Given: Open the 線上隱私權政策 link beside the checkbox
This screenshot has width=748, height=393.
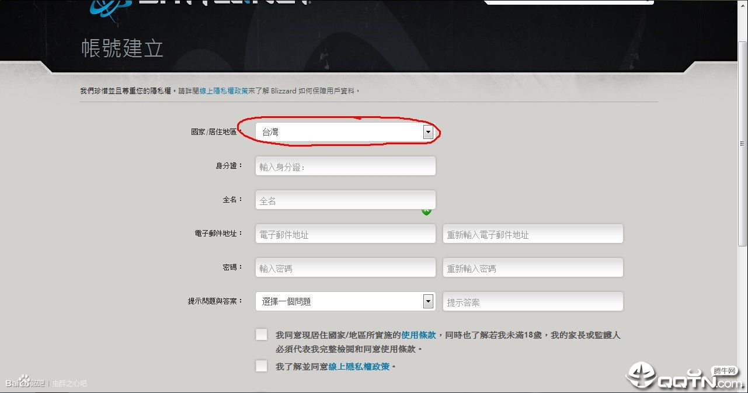Looking at the screenshot, I should pyautogui.click(x=359, y=367).
